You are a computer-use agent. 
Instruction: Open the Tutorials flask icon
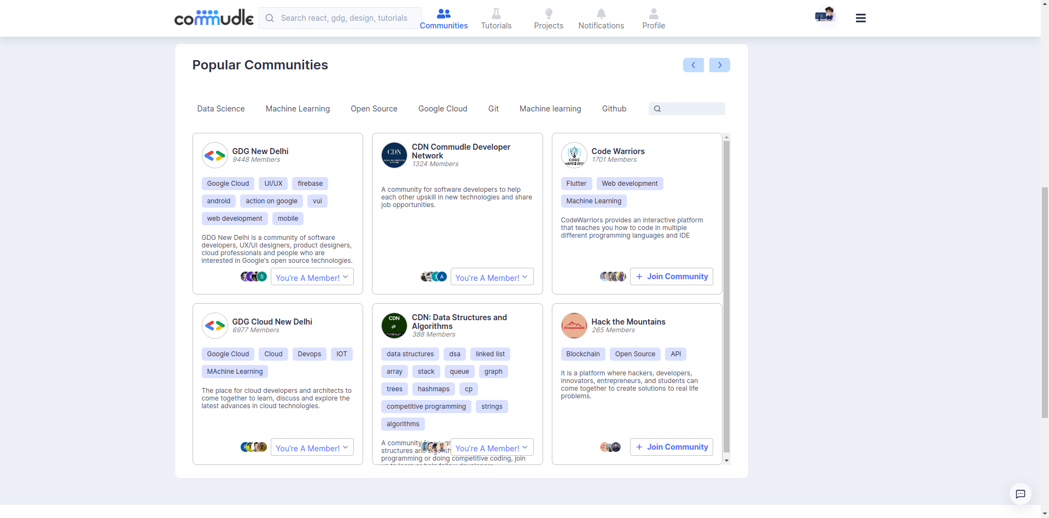pos(496,13)
